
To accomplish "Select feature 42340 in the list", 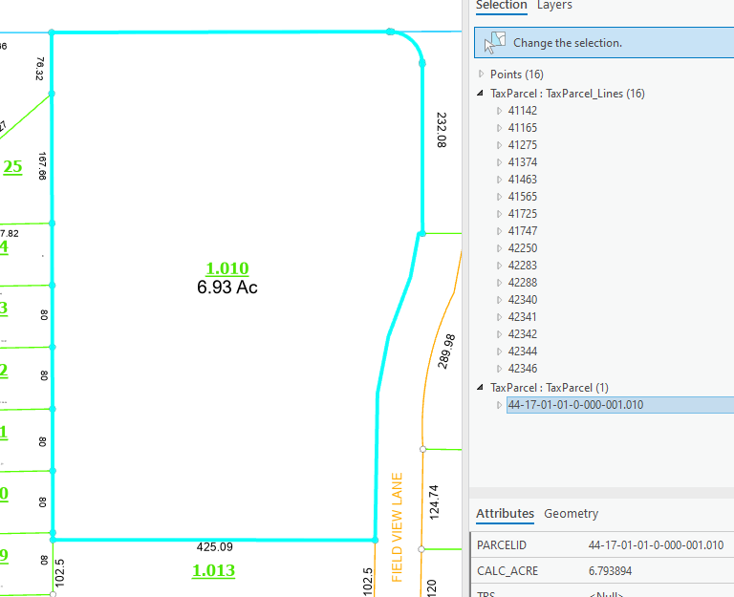I will point(523,300).
